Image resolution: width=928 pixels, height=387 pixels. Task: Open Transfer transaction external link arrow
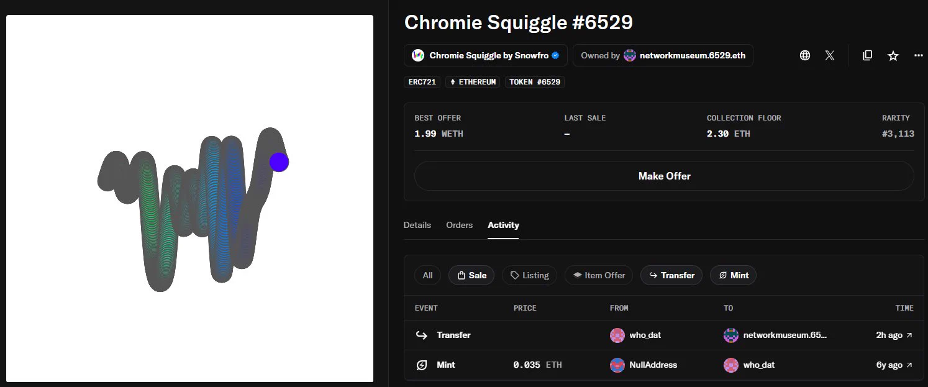click(909, 335)
